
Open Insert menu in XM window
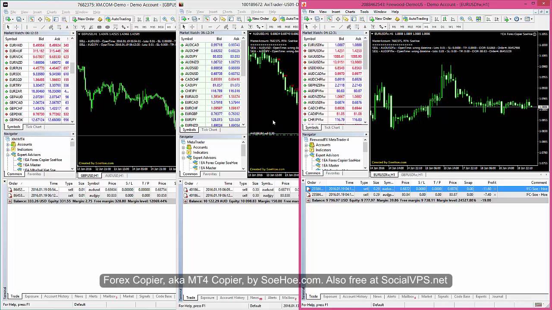point(37,12)
